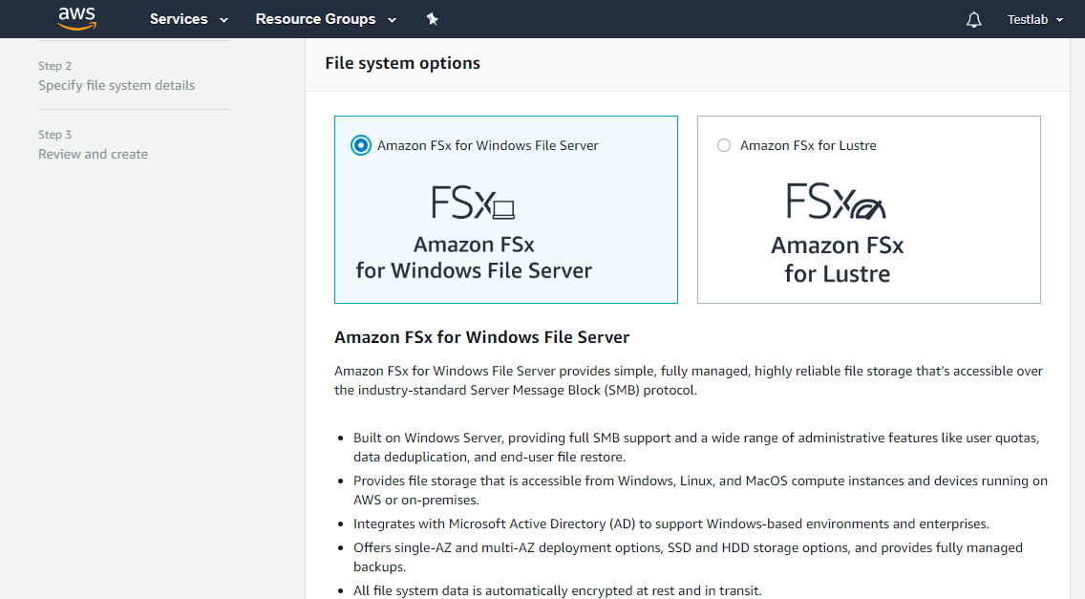Click the large 'for Windows File Server' card title
Image resolution: width=1085 pixels, height=599 pixels.
click(474, 270)
